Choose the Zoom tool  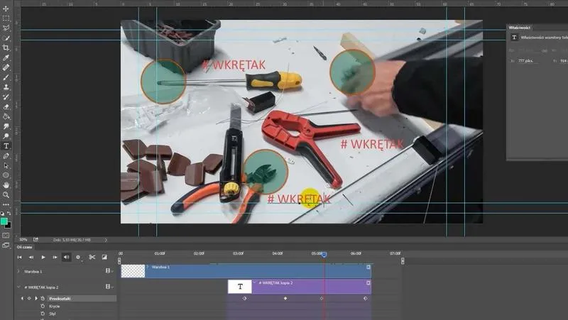6,194
